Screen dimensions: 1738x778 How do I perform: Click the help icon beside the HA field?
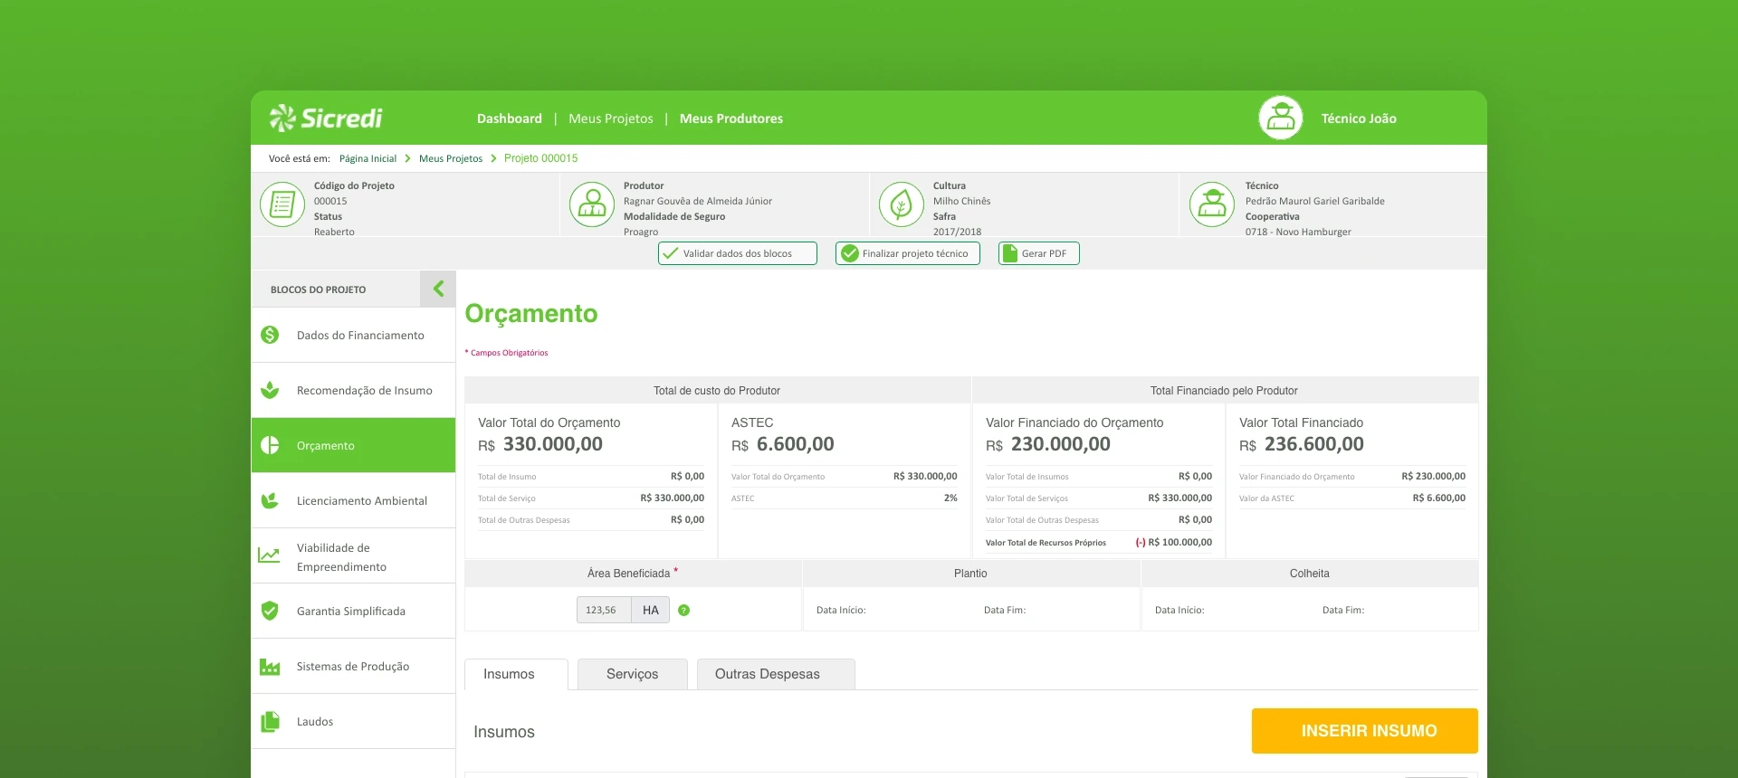coord(684,611)
